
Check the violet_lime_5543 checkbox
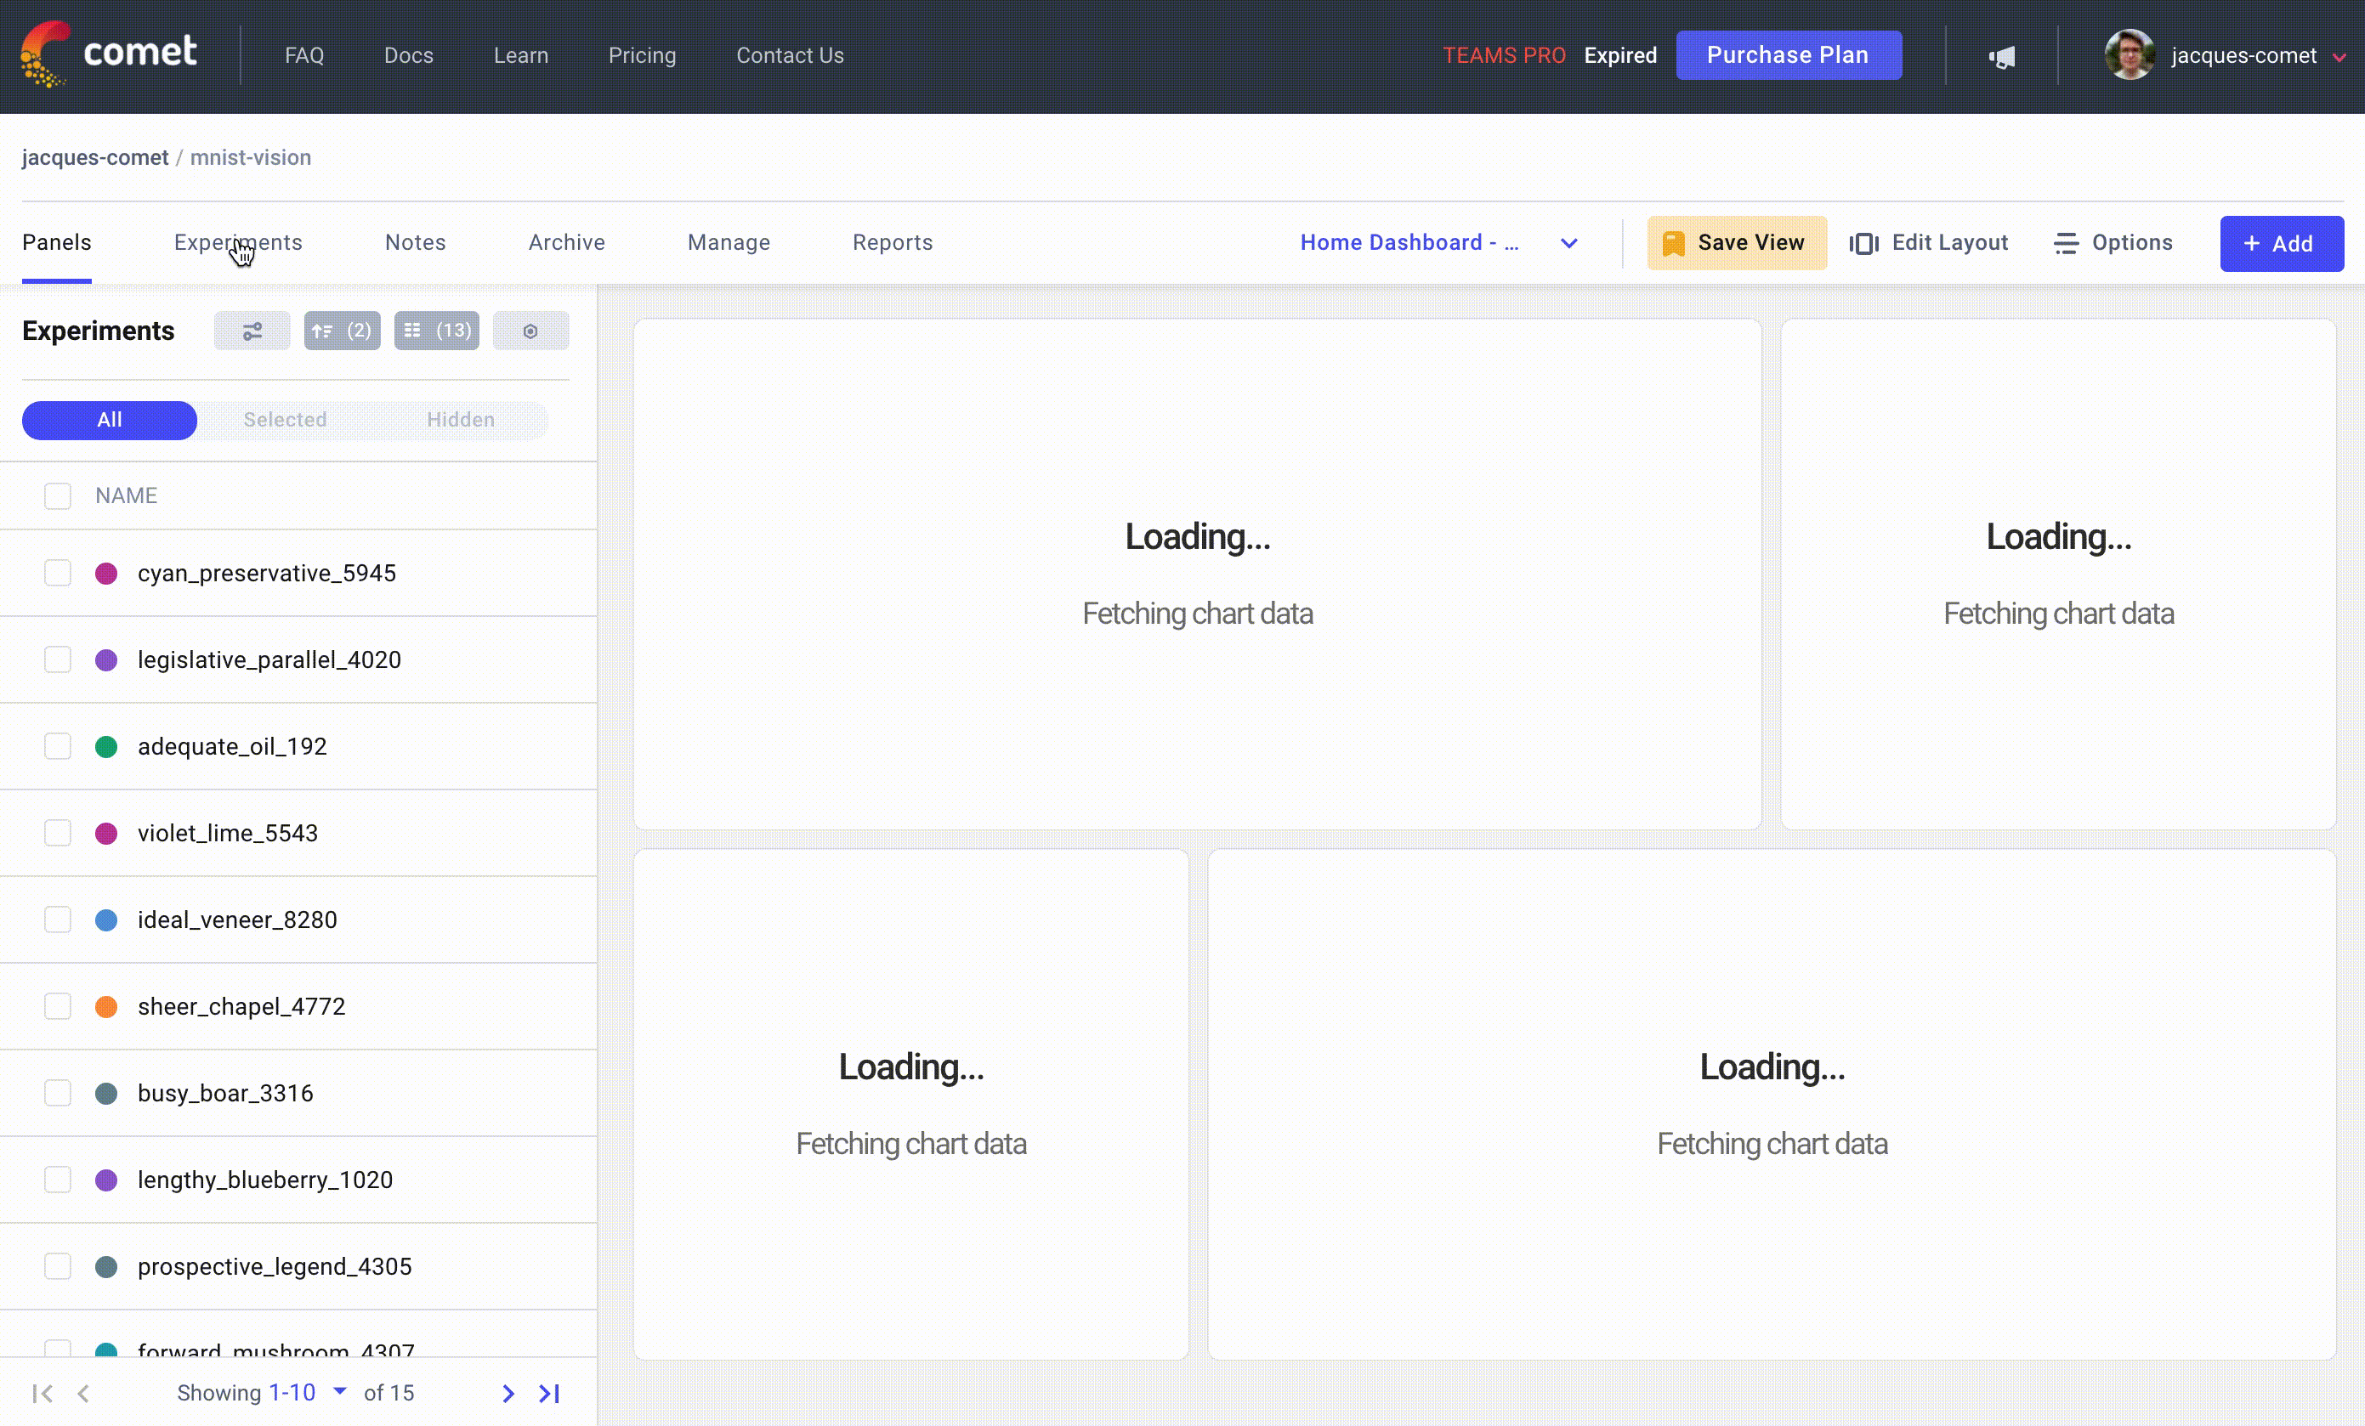click(x=58, y=833)
